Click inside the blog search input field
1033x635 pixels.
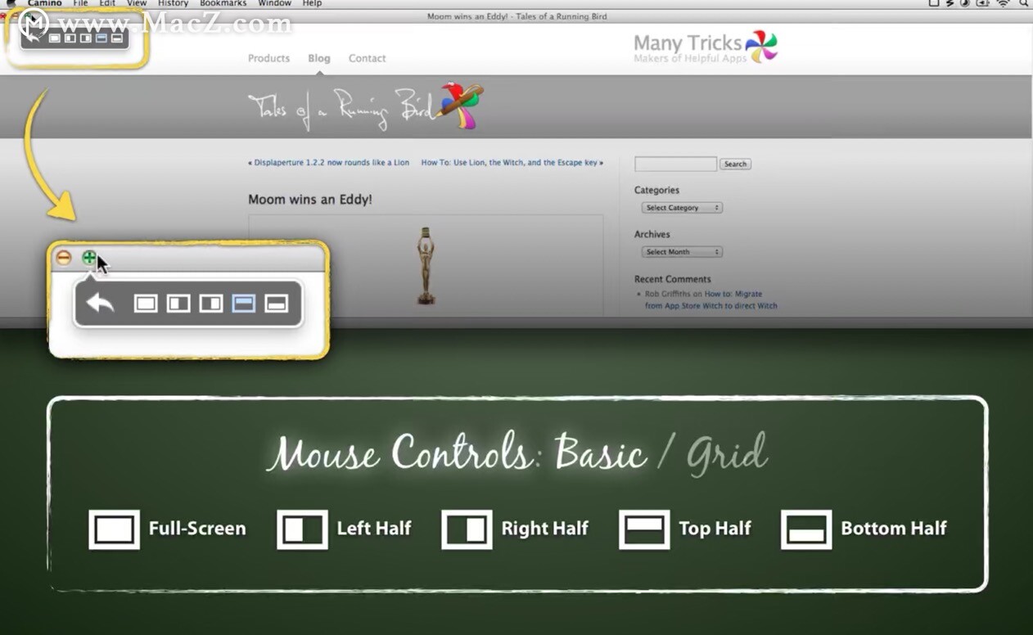coord(675,164)
